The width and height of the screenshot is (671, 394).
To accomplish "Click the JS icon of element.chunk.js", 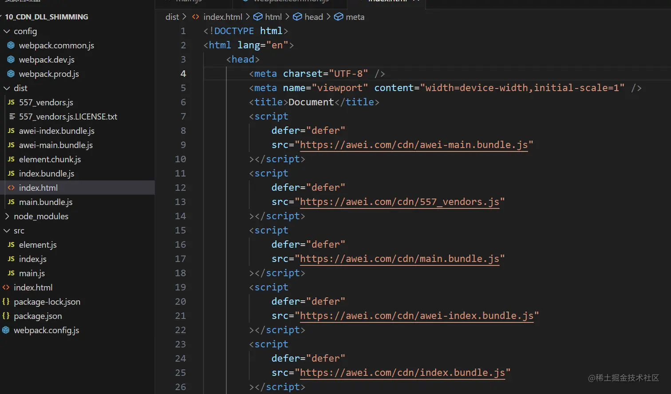I will (11, 159).
